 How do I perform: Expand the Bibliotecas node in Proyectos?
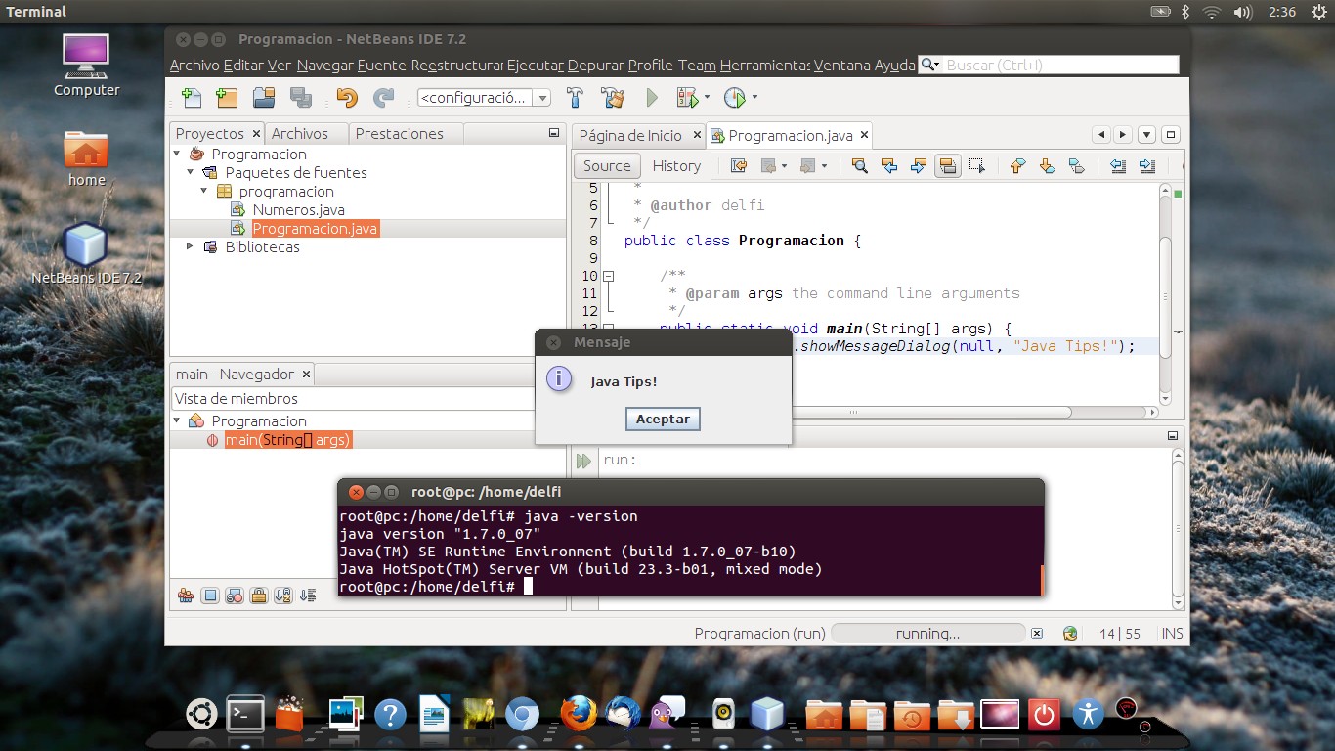pyautogui.click(x=192, y=246)
